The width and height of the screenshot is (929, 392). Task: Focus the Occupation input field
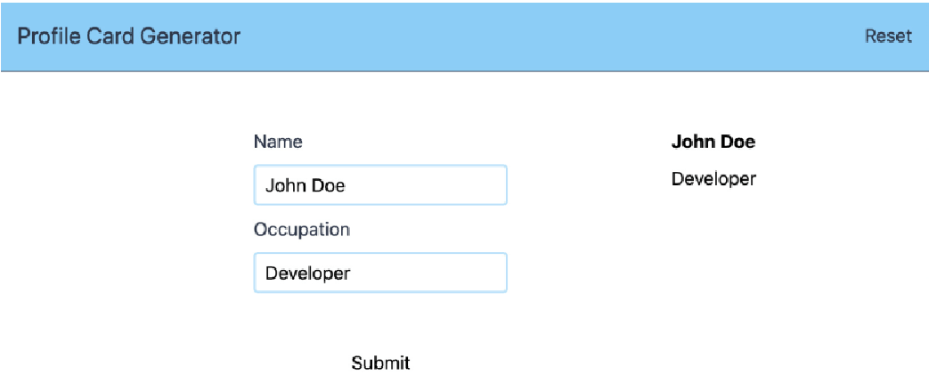pos(380,273)
